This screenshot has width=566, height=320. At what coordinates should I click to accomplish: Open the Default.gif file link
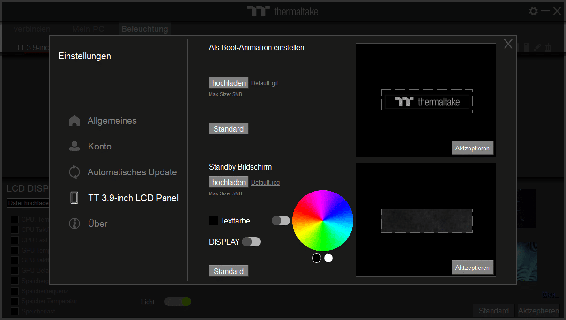pos(265,83)
